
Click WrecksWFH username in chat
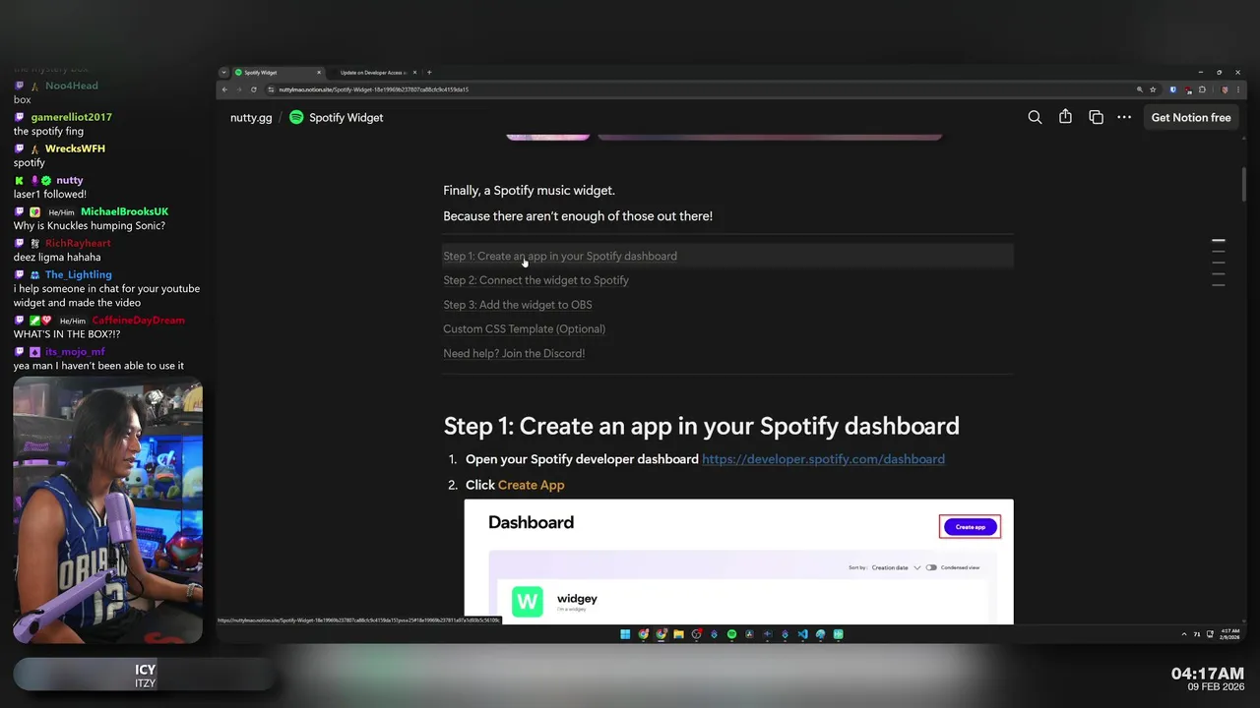click(75, 148)
